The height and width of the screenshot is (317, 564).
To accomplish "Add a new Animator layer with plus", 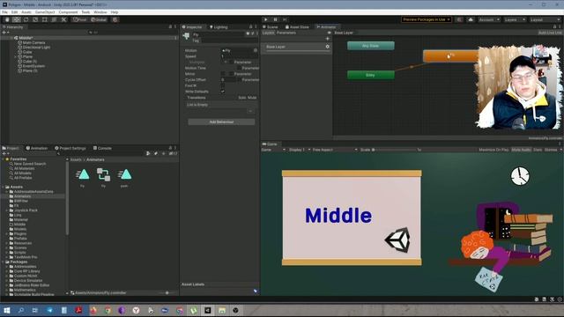I will point(327,39).
